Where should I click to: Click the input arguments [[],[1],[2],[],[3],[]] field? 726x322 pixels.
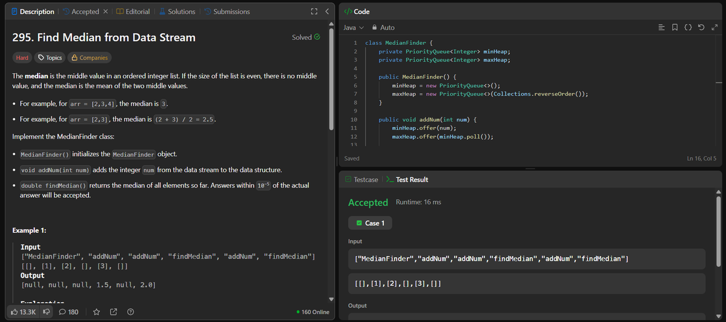527,283
